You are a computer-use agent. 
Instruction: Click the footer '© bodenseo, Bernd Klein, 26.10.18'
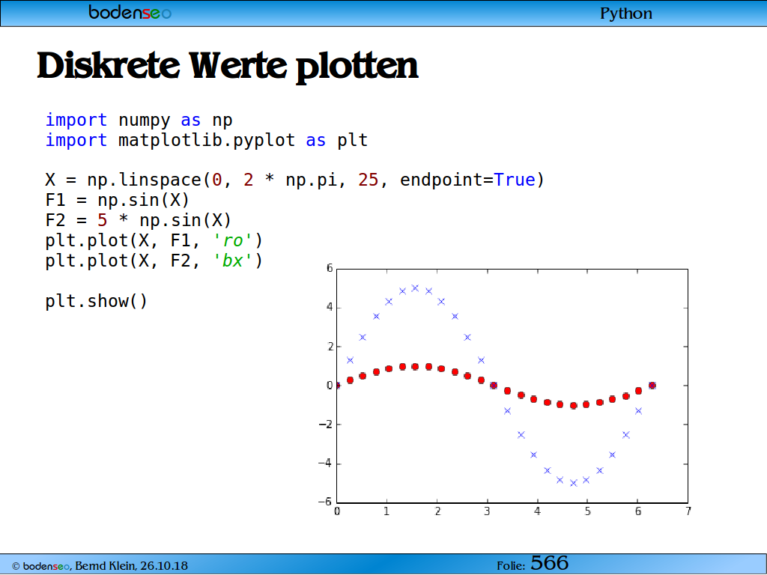pyautogui.click(x=100, y=566)
